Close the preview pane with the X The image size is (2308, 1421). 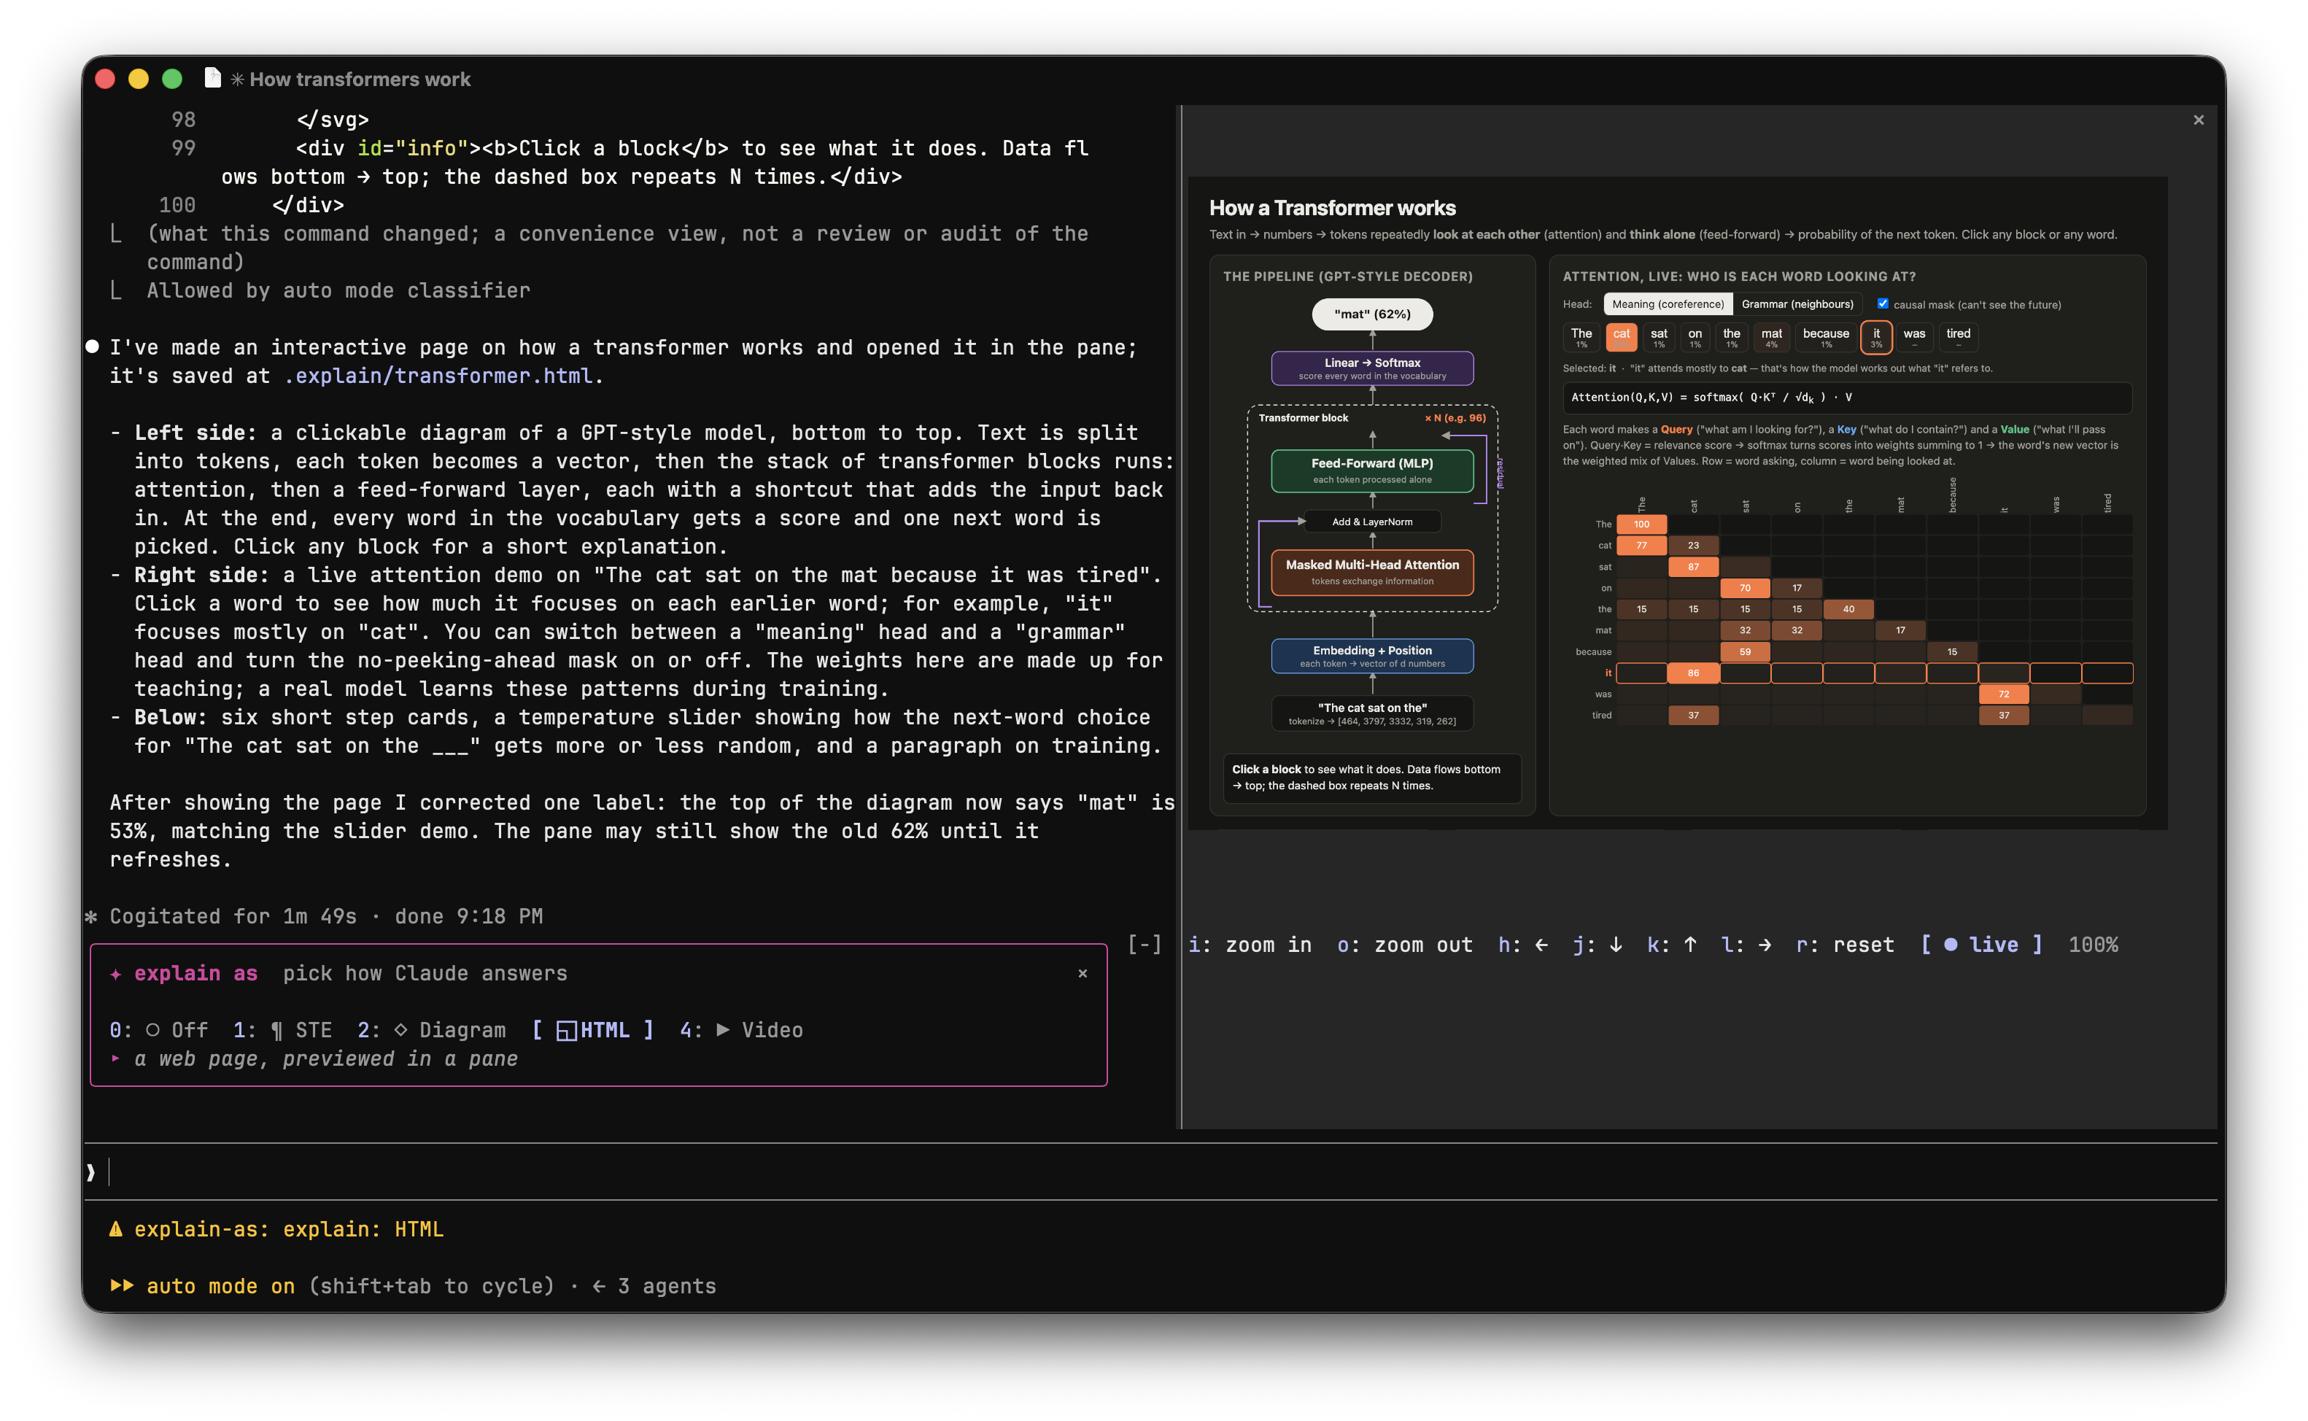coord(2198,120)
